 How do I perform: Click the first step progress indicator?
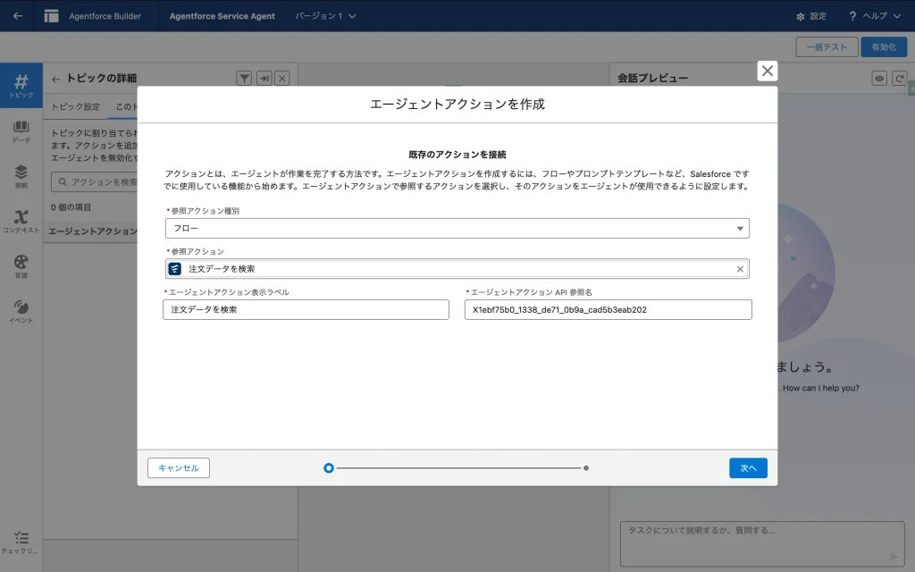tap(329, 467)
